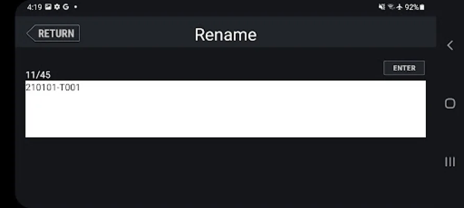Image resolution: width=464 pixels, height=208 pixels.
Task: Click the arrow tip of RETURN button
Action: pyautogui.click(x=29, y=33)
